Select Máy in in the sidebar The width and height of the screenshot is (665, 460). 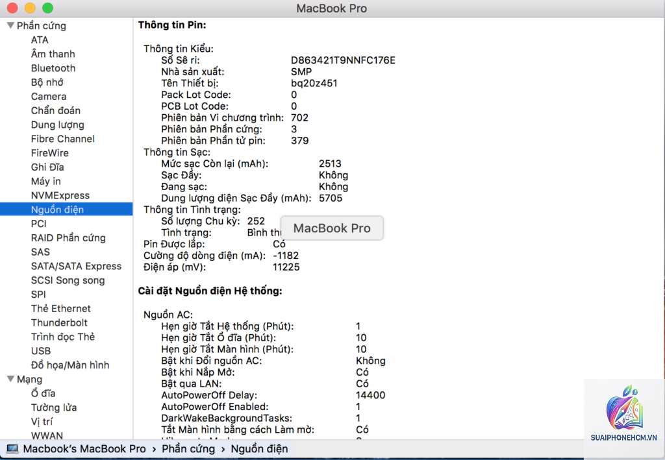pyautogui.click(x=46, y=181)
